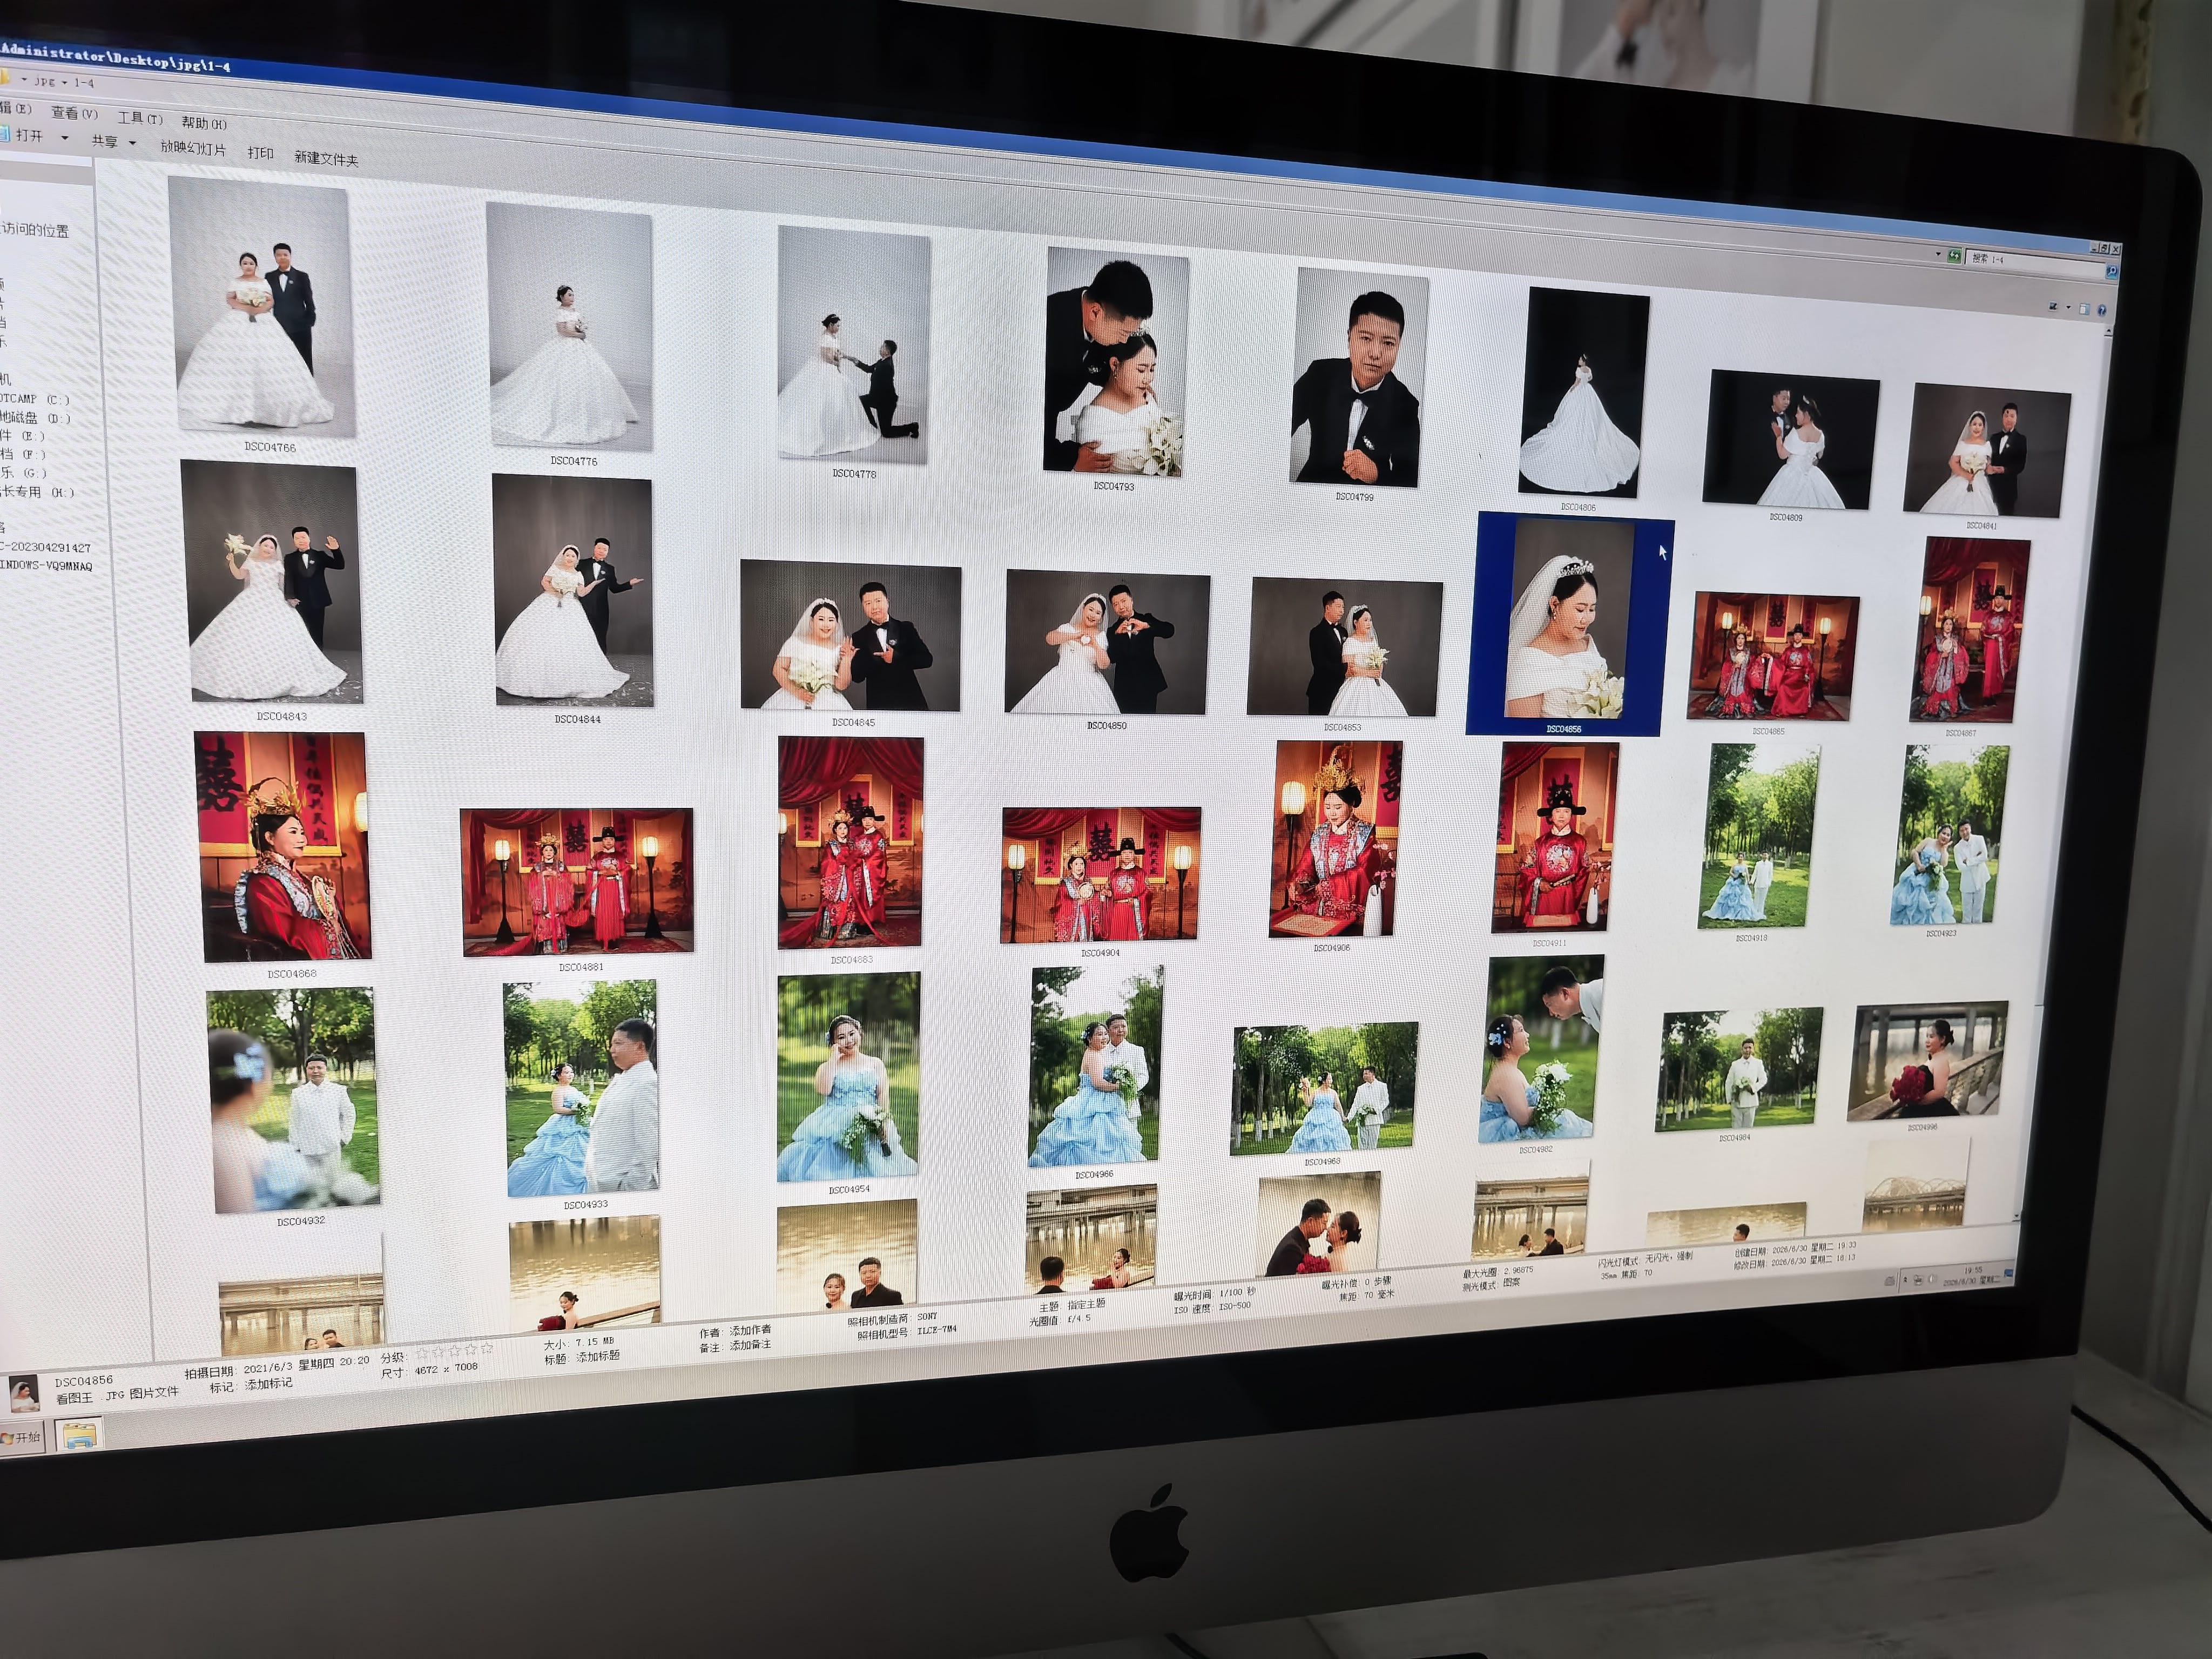Screen dimensions: 2212x1659
Task: Click 添加备注 to add a comment
Action: click(750, 1345)
